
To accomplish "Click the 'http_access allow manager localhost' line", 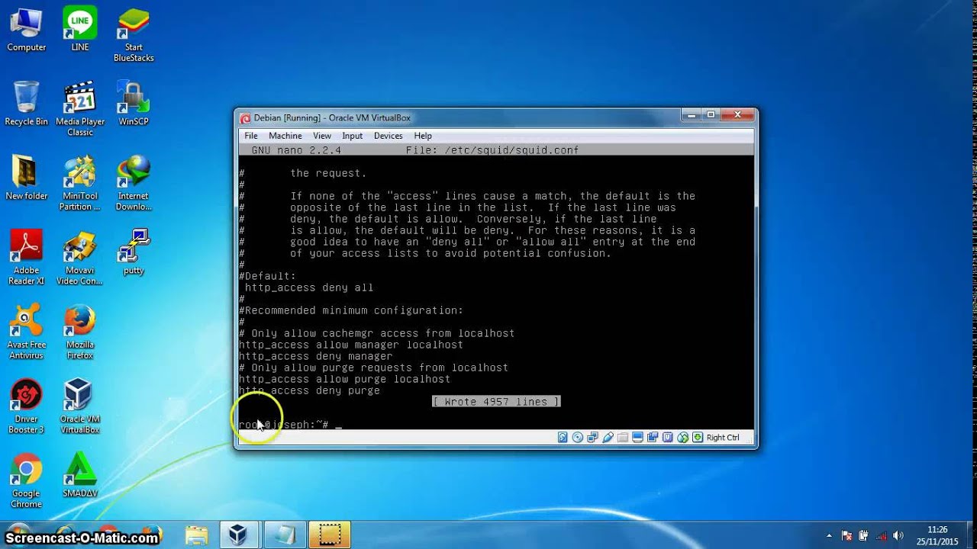I will click(351, 345).
